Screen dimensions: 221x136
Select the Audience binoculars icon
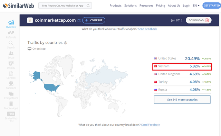[11, 84]
